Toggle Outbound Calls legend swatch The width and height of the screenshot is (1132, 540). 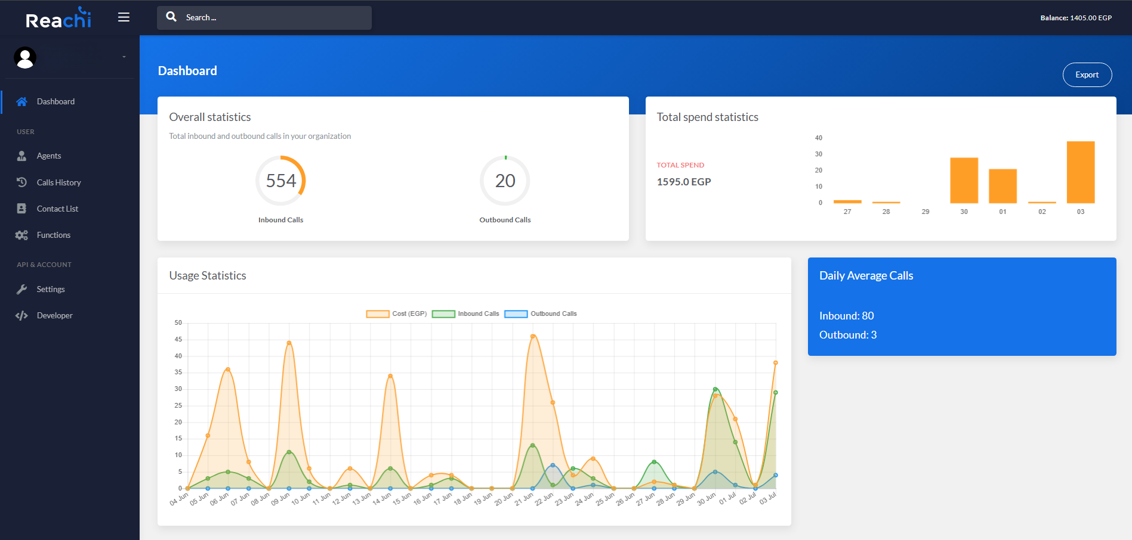516,314
